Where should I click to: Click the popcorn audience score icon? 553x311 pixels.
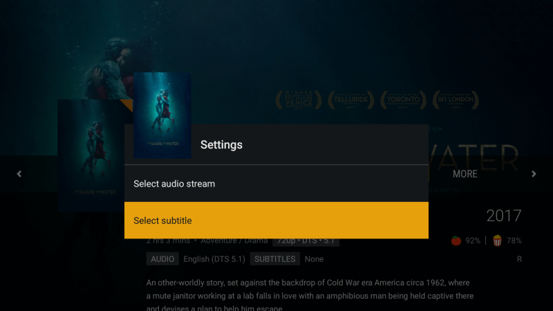(497, 241)
